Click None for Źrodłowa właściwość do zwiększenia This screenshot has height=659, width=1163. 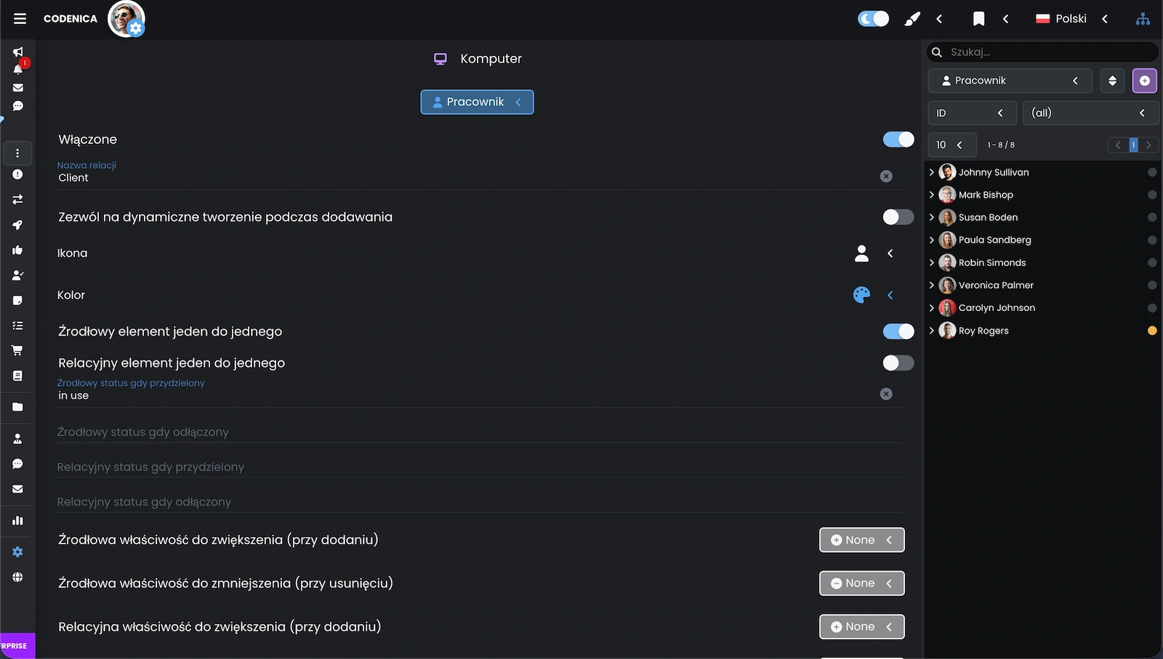pyautogui.click(x=861, y=540)
